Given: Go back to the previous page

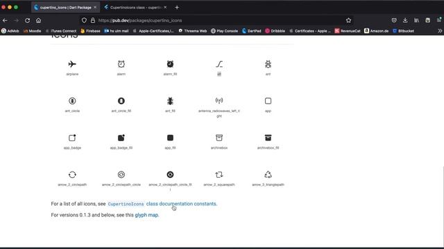Looking at the screenshot, I should pos(5,20).
